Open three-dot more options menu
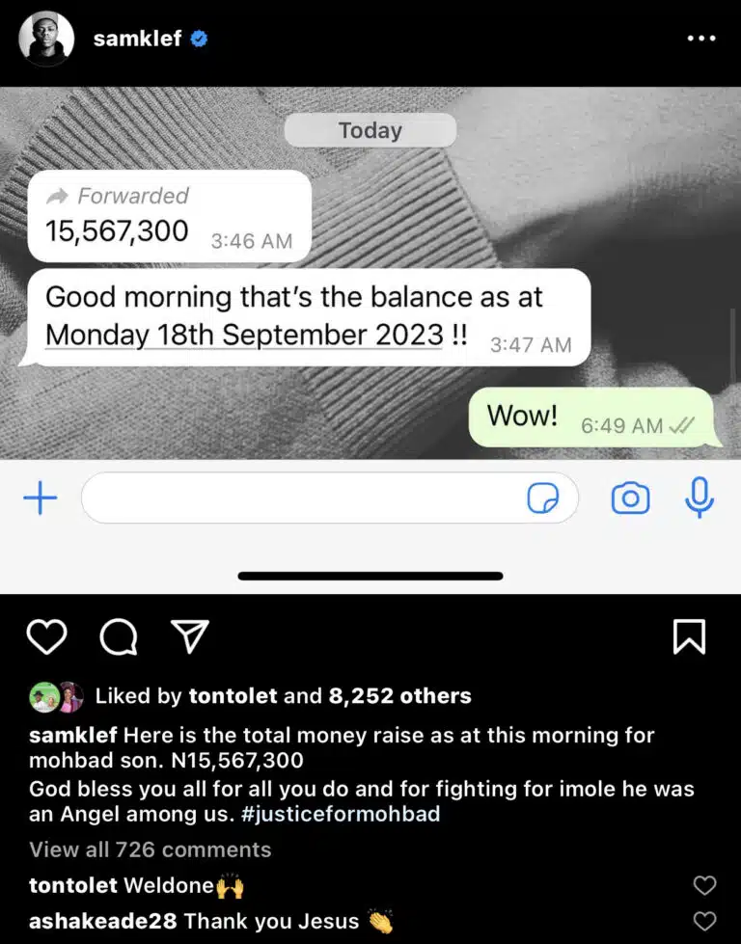The width and height of the screenshot is (741, 944). pos(701,39)
